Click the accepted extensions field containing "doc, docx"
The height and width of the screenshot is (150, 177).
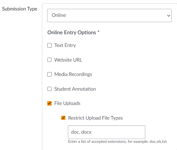(x=106, y=132)
